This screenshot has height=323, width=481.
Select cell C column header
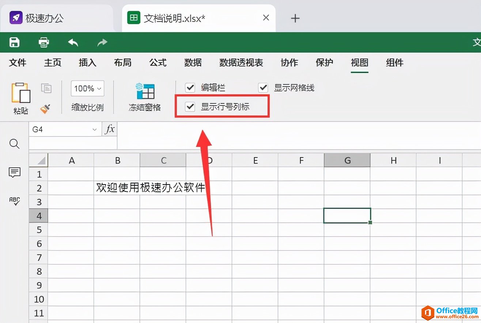point(163,160)
